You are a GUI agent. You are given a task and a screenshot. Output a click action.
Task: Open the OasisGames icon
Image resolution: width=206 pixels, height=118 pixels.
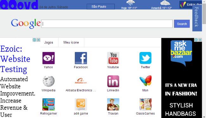click(x=145, y=104)
